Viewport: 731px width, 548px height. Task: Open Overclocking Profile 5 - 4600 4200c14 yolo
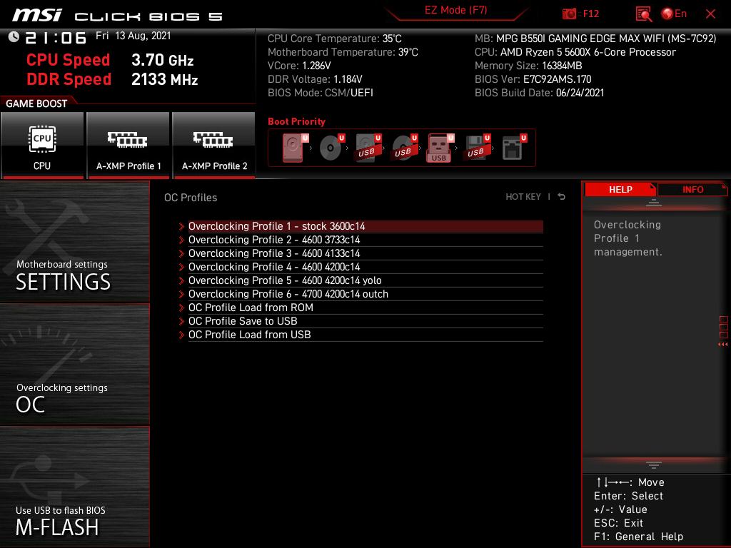tap(365, 280)
